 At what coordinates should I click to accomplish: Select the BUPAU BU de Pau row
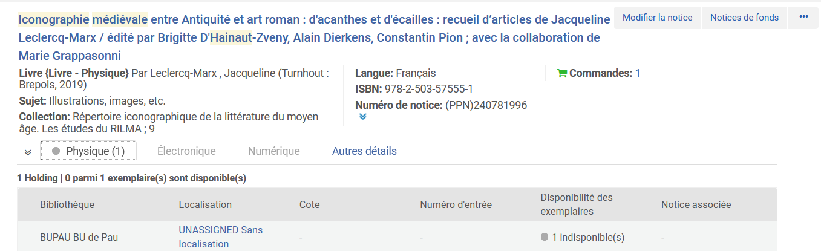point(79,237)
